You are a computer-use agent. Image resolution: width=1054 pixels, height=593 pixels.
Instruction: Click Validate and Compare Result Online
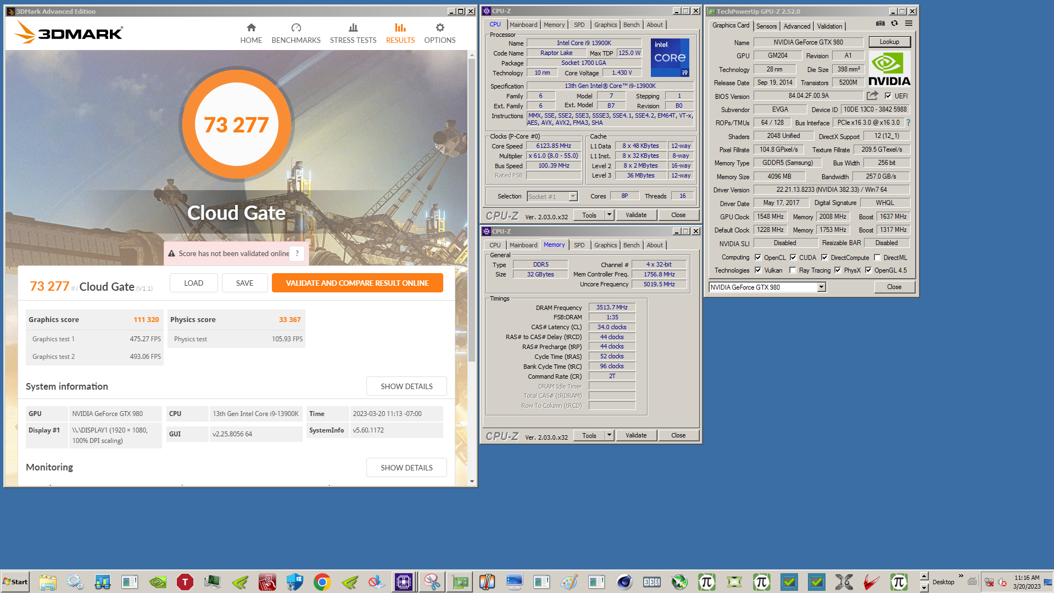pos(357,283)
